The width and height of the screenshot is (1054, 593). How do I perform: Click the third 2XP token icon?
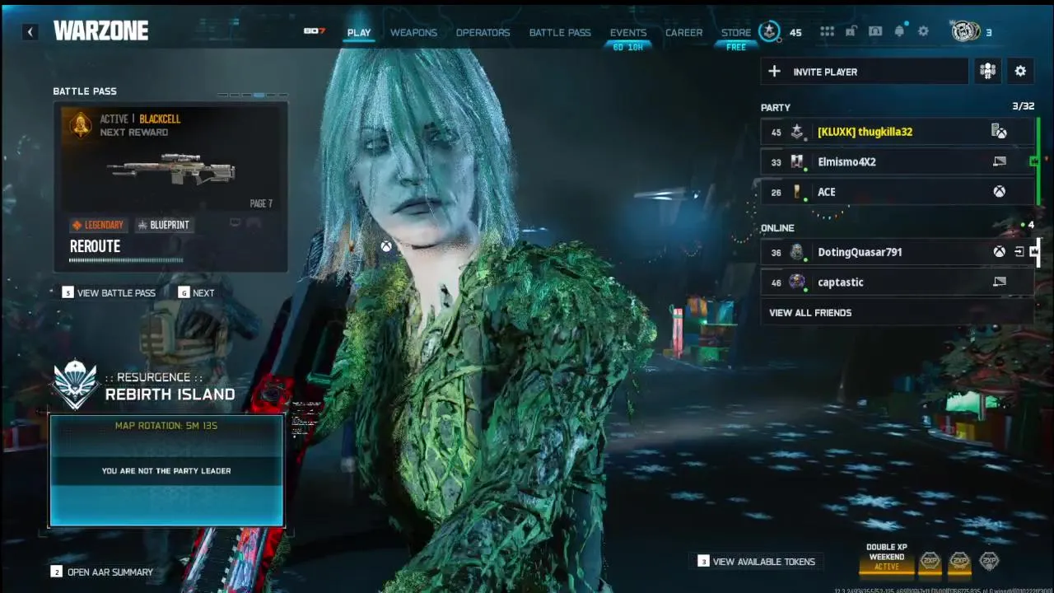click(x=989, y=561)
